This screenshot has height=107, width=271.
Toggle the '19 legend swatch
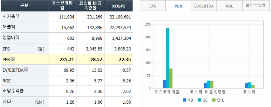(x=185, y=100)
